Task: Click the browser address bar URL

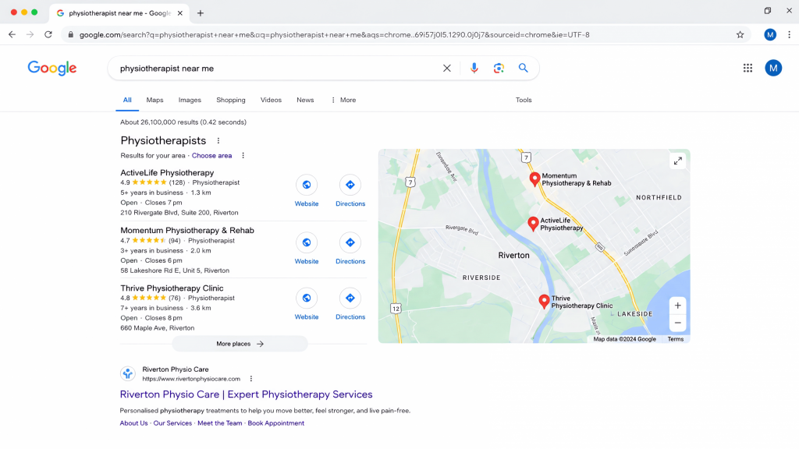Action: click(334, 34)
